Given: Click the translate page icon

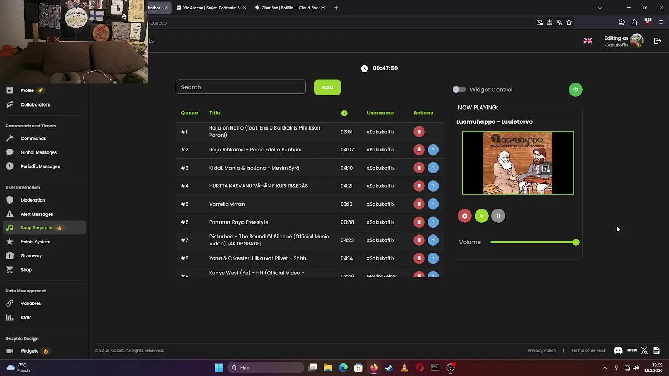Looking at the screenshot, I should click(559, 22).
